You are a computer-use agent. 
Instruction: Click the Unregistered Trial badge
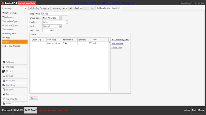27,3
